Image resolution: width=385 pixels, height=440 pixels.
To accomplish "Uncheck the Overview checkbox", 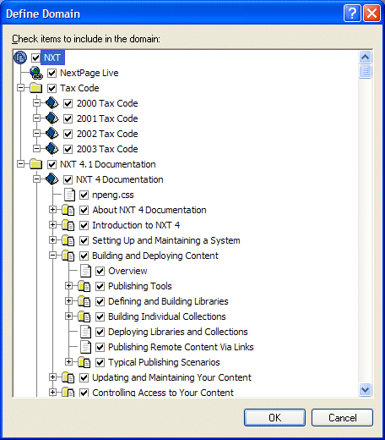I will point(100,271).
